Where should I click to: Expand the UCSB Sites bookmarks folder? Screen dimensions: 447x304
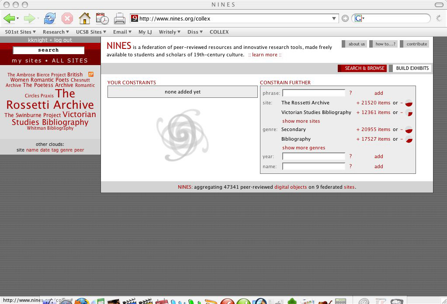pyautogui.click(x=91, y=32)
